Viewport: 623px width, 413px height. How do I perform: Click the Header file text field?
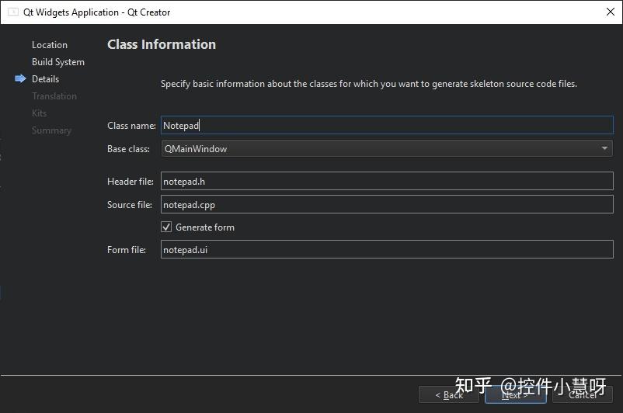coord(386,182)
